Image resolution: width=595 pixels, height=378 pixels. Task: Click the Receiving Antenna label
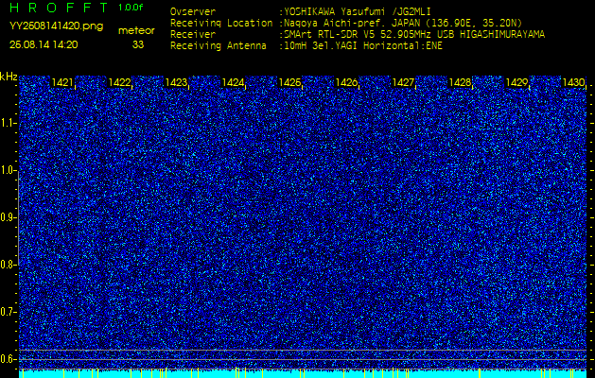(x=219, y=46)
